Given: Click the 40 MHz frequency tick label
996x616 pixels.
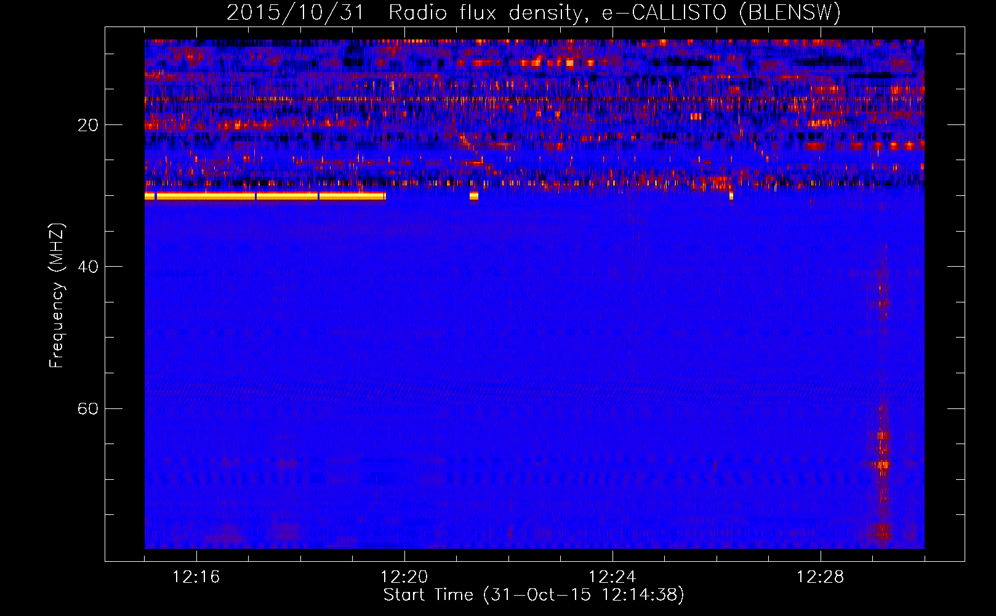Looking at the screenshot, I should pos(87,267).
